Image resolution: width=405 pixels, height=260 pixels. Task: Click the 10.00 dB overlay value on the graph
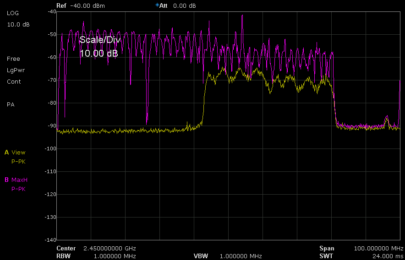(99, 53)
